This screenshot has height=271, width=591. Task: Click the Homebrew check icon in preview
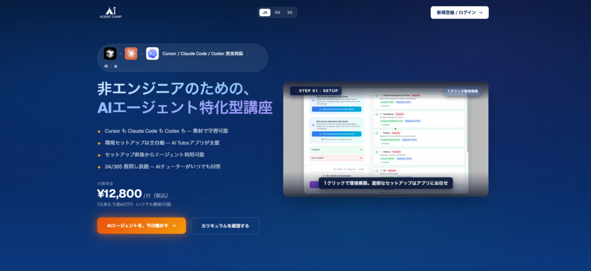376,114
